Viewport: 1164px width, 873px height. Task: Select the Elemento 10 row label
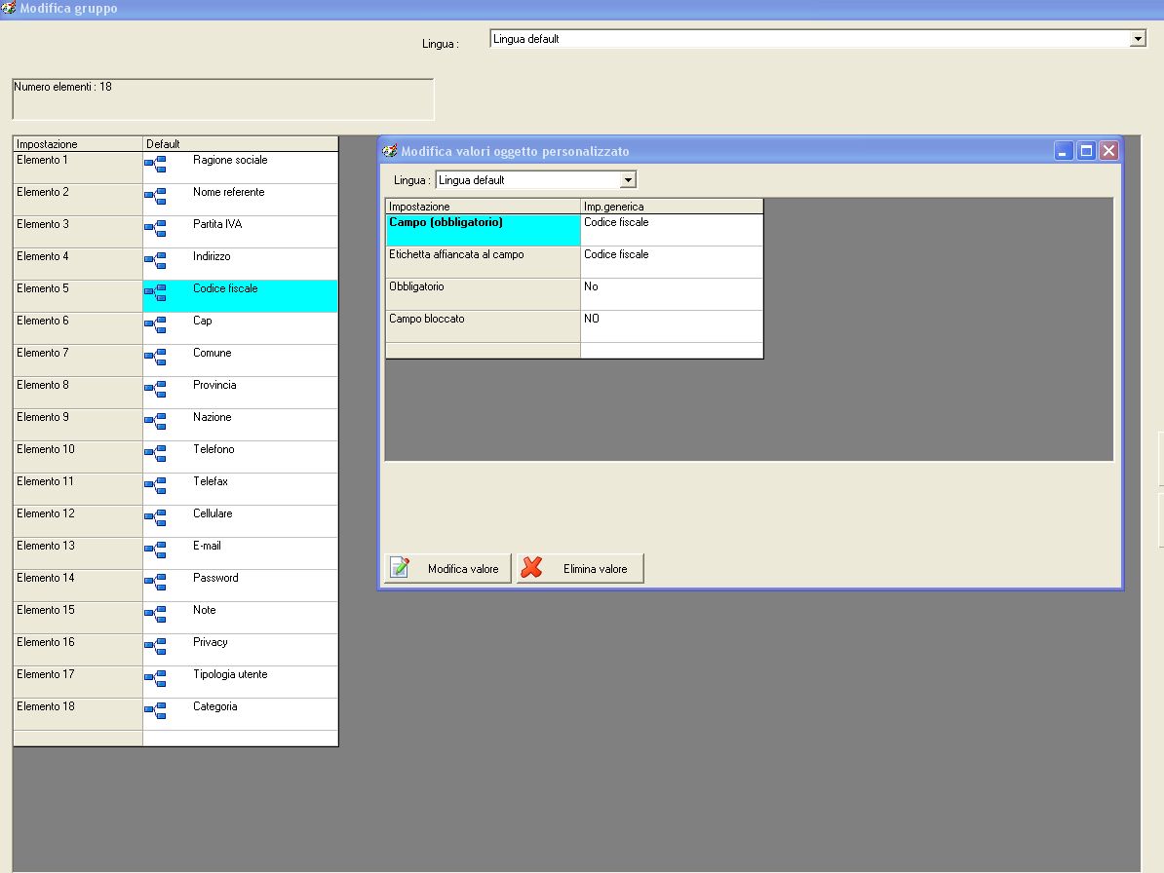[x=78, y=457]
